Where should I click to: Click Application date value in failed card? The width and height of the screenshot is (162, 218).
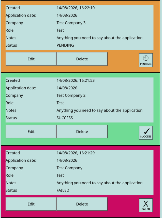[x=67, y=160]
